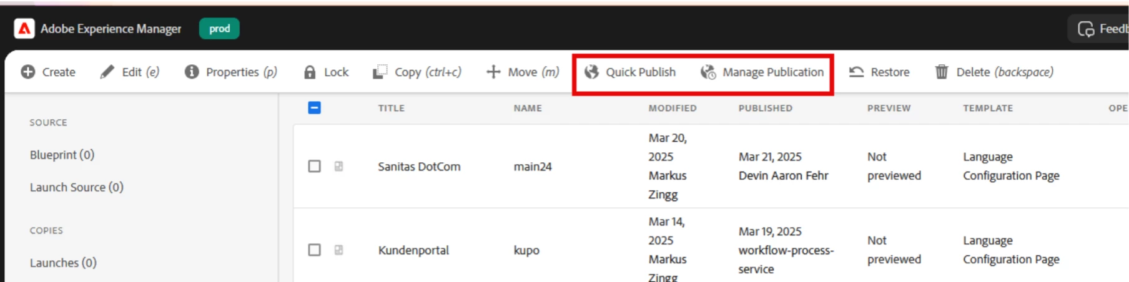Click the Edit pencil toolbar item

130,72
